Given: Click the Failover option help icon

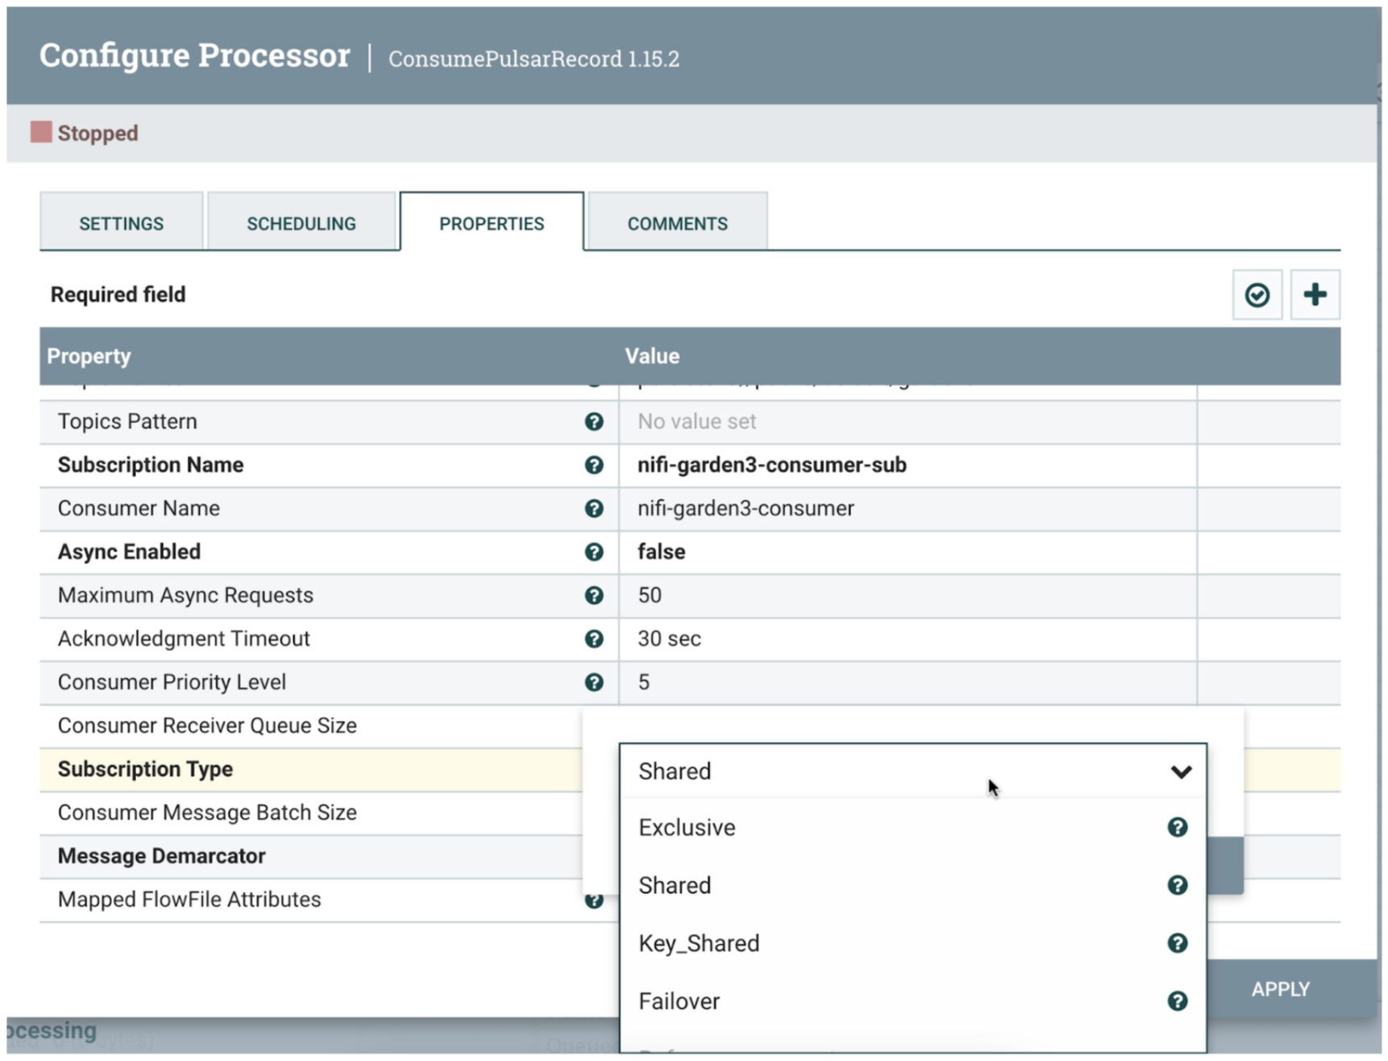Looking at the screenshot, I should click(x=1178, y=1001).
